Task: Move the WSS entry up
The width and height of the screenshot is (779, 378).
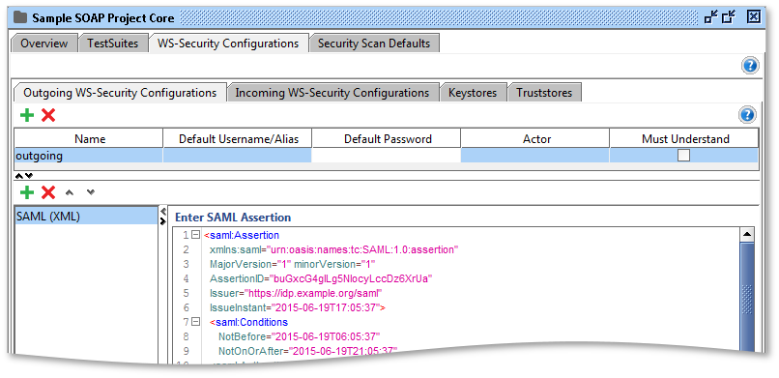Action: pyautogui.click(x=70, y=191)
